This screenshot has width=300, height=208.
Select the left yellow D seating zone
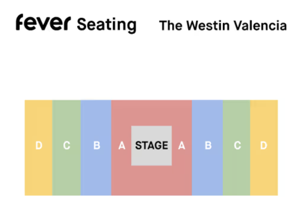tap(38, 148)
